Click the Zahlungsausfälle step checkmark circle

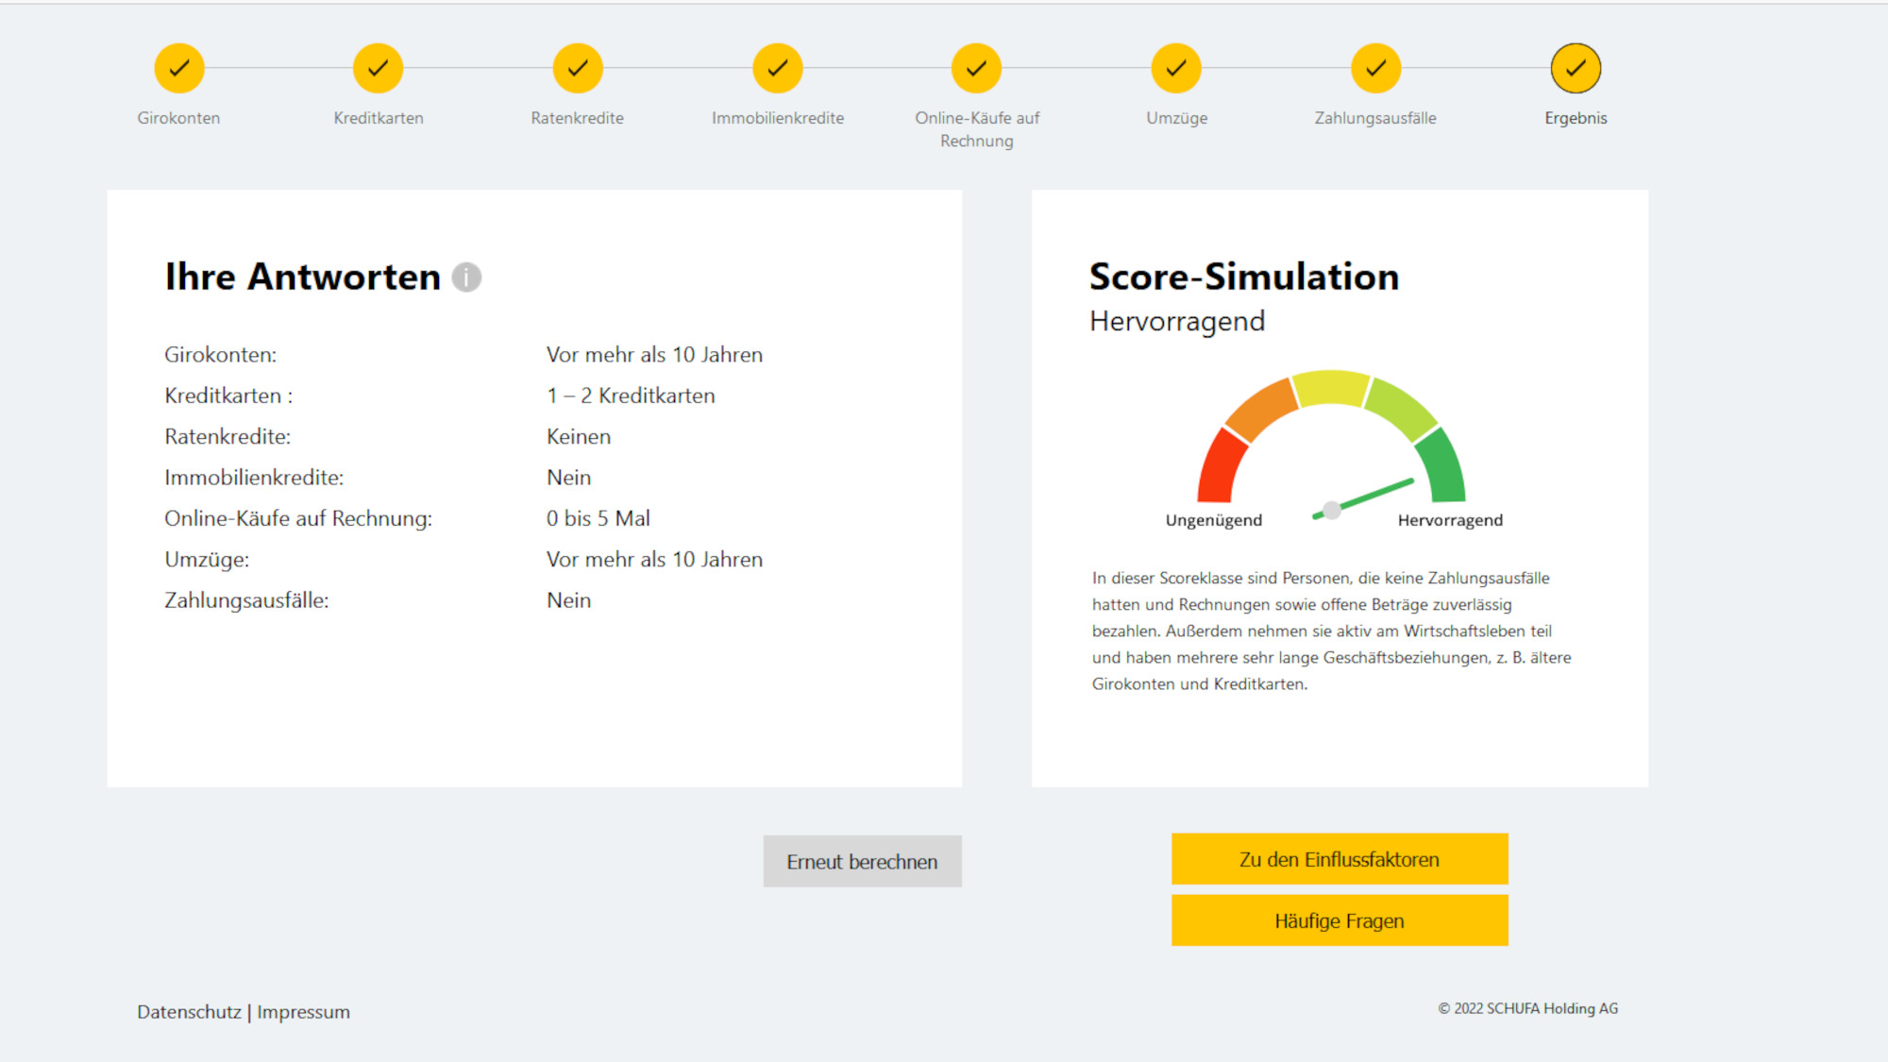pyautogui.click(x=1375, y=68)
